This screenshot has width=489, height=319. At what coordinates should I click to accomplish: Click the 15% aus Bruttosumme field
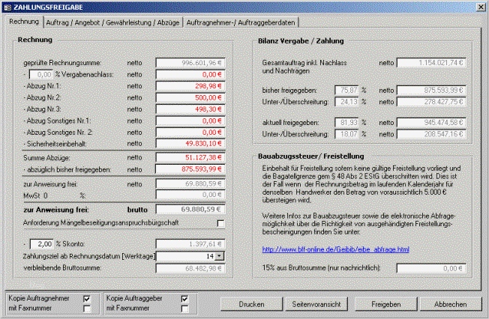pos(431,268)
